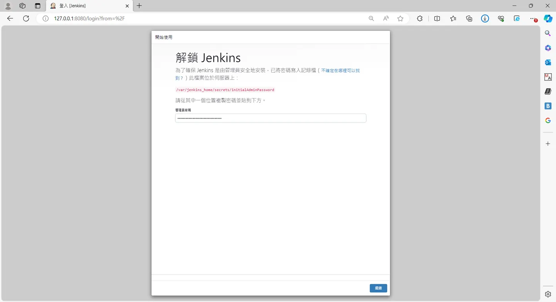Image resolution: width=556 pixels, height=302 pixels.
Task: Open the tab actions menu icon
Action: coord(37,6)
